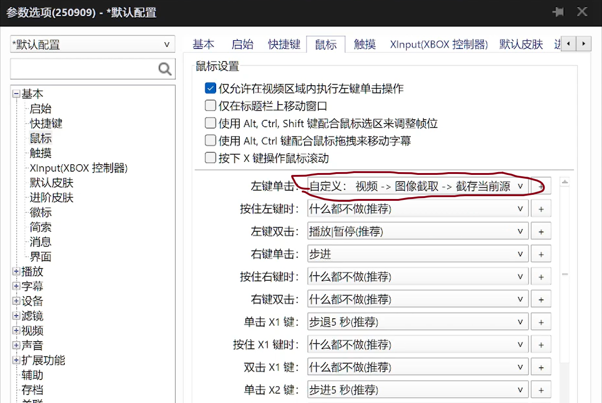Image resolution: width=602 pixels, height=403 pixels.
Task: Click plus button beside 右键单击 dropdown
Action: pyautogui.click(x=541, y=254)
